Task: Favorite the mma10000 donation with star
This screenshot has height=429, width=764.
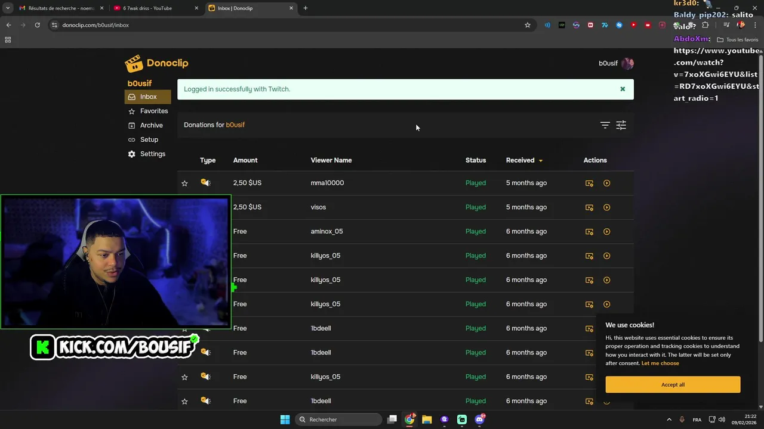Action: pyautogui.click(x=184, y=183)
